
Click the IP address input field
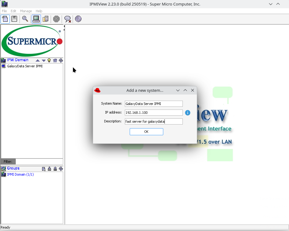pyautogui.click(x=154, y=113)
